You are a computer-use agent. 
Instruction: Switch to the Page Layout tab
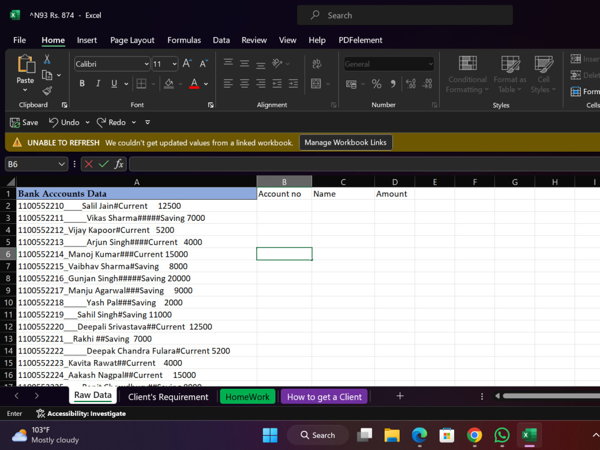click(x=133, y=40)
